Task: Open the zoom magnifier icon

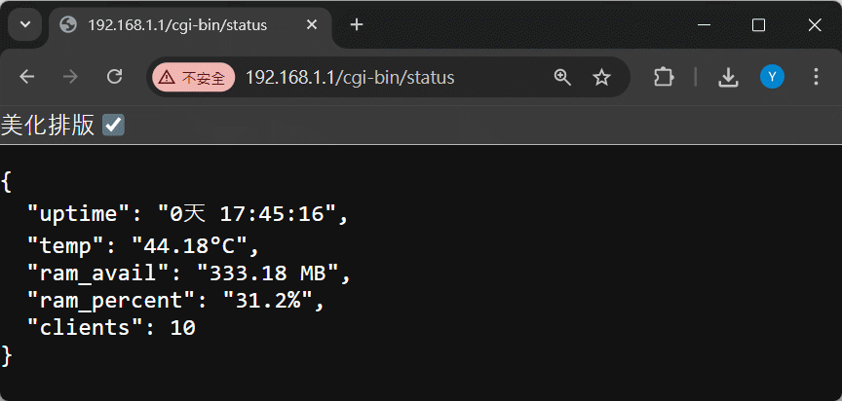Action: (x=562, y=77)
